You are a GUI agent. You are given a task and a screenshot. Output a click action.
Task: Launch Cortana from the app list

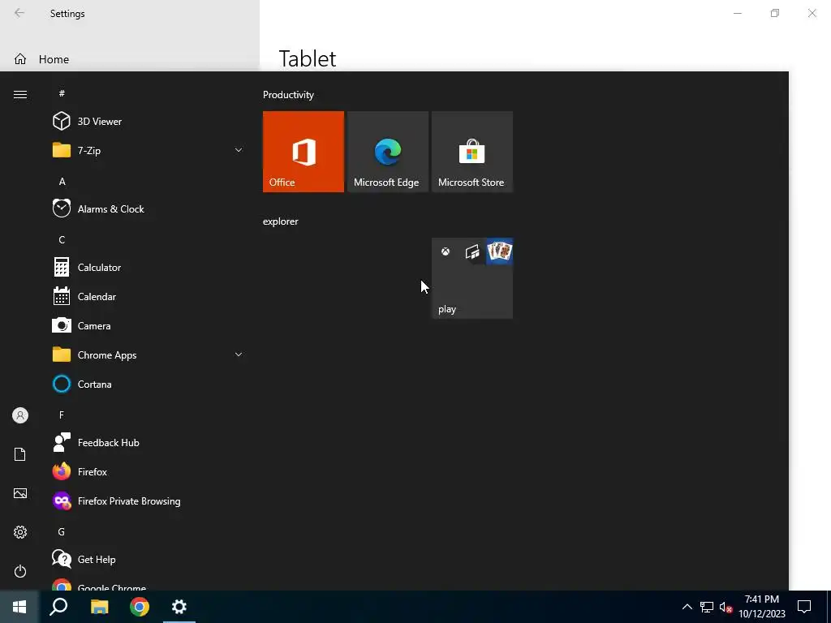(x=148, y=384)
